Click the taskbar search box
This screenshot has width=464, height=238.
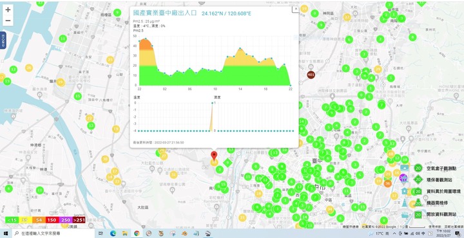54,233
